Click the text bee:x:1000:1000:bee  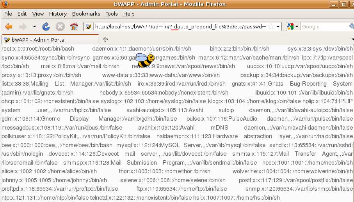[x=28, y=145]
